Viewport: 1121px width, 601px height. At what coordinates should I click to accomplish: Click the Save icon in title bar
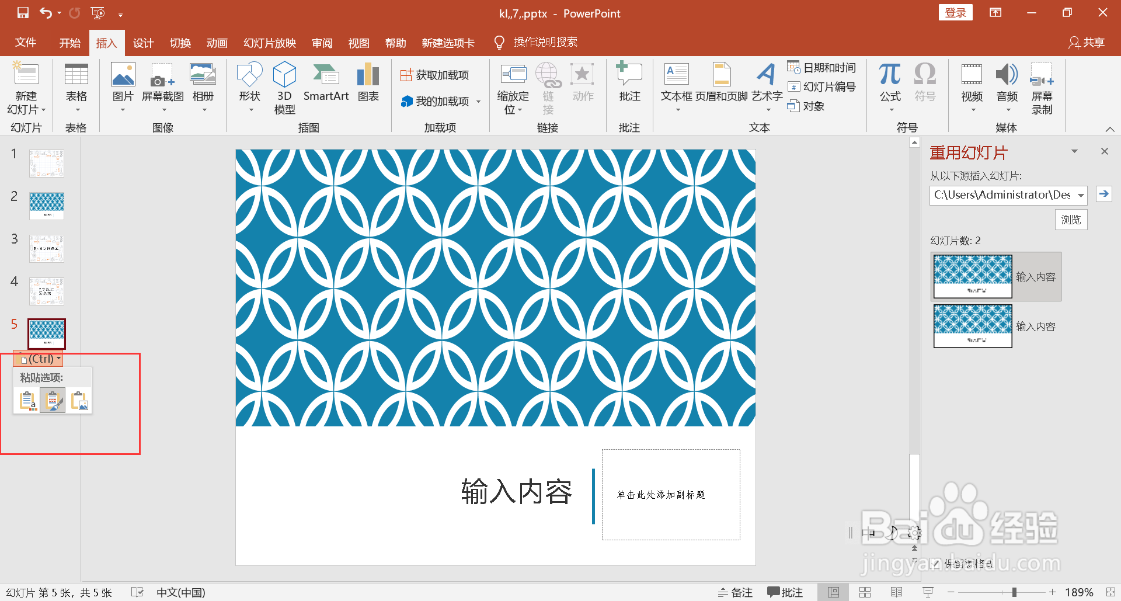[x=23, y=13]
